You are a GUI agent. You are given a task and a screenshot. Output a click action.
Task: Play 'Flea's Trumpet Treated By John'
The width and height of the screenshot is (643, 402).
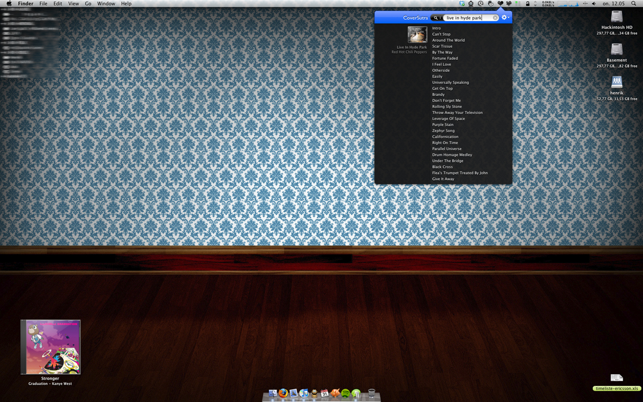click(460, 173)
